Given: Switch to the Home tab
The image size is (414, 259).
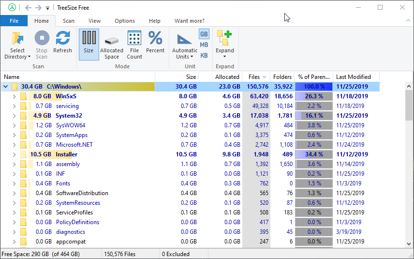Looking at the screenshot, I should (x=42, y=21).
